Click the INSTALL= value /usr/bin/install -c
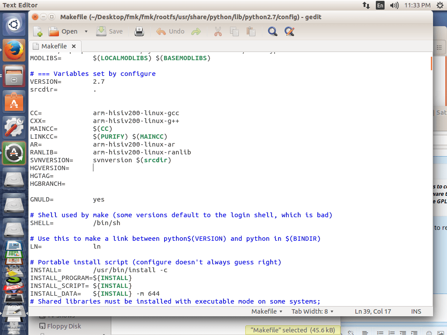Image resolution: width=447 pixels, height=335 pixels. 130,270
